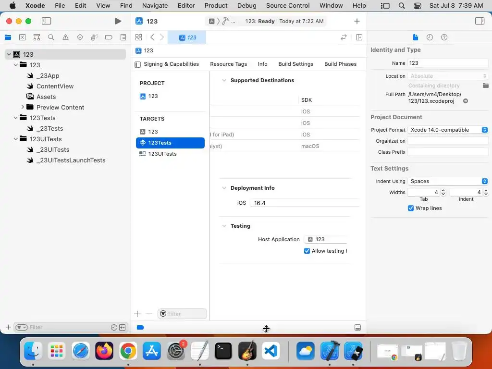Run the project with the play button

[x=118, y=21]
